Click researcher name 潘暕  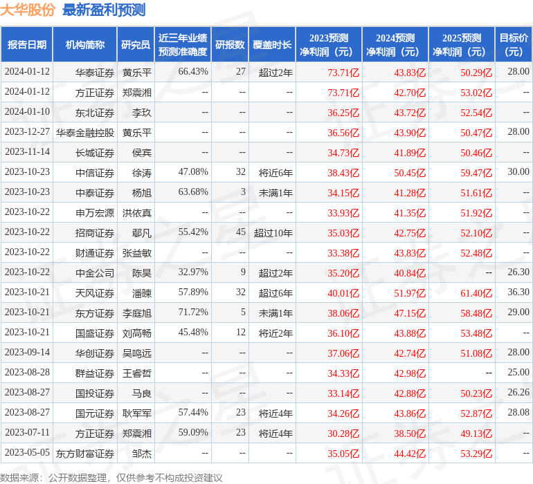click(x=142, y=292)
